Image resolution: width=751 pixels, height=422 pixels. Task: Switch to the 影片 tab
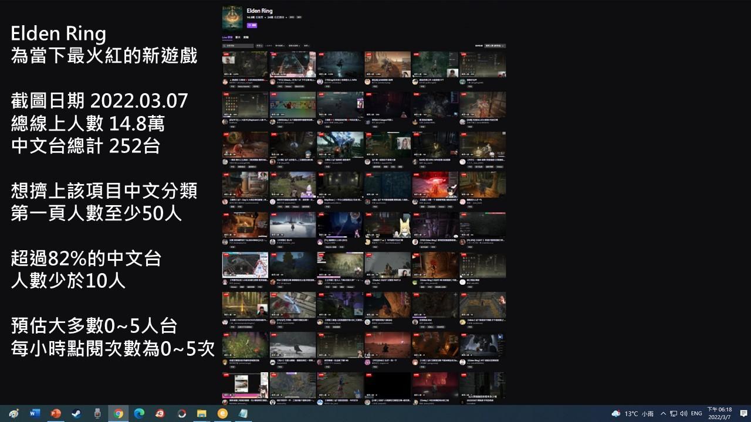[x=238, y=37]
